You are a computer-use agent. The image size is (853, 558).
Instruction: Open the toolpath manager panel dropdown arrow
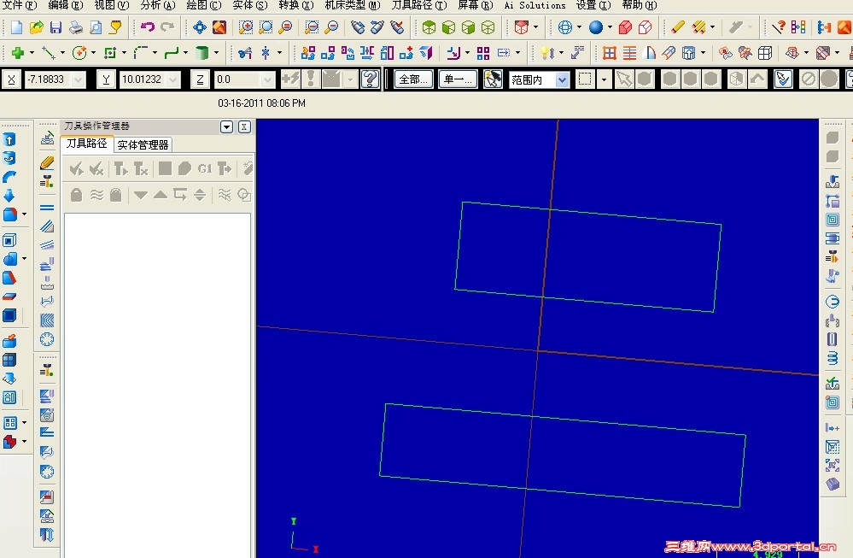[227, 126]
